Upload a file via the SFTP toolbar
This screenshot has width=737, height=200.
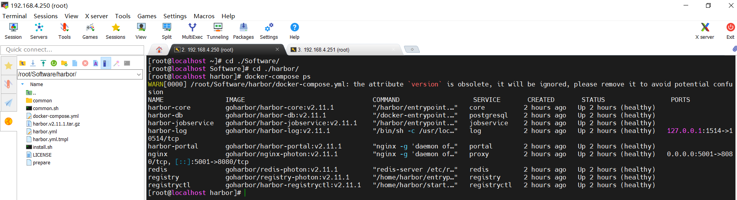(43, 63)
